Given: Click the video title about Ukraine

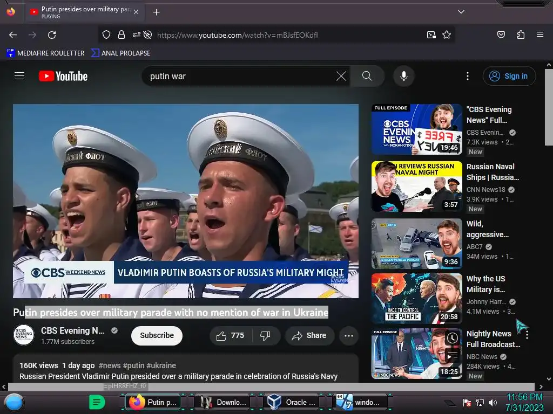Looking at the screenshot, I should coord(171,312).
